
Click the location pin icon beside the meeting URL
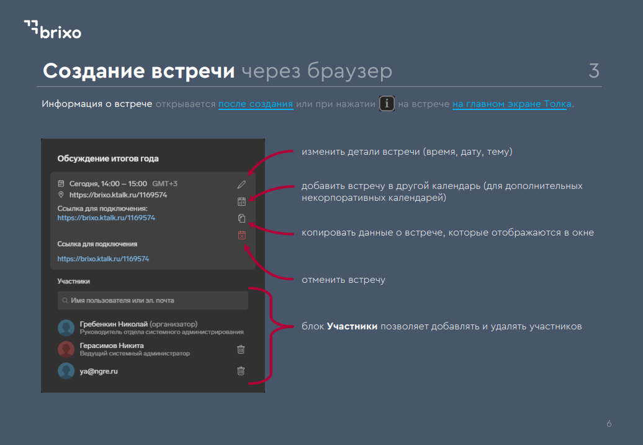(x=61, y=195)
